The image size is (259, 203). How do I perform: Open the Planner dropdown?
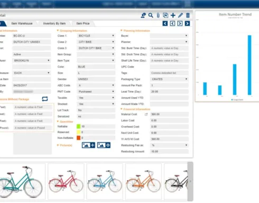click(169, 42)
